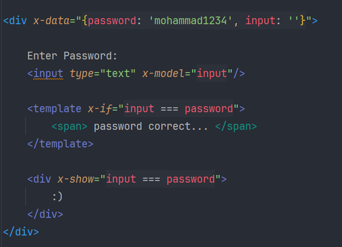This screenshot has width=342, height=247.
Task: Click the "text" attribute value
Action: pyautogui.click(x=117, y=74)
